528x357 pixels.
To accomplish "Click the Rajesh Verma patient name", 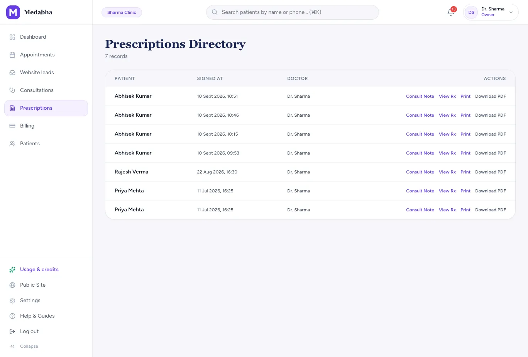I will [x=131, y=172].
